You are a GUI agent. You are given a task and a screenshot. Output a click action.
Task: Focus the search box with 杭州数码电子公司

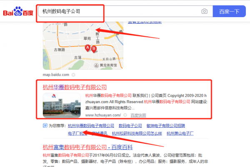pyautogui.click(x=119, y=11)
